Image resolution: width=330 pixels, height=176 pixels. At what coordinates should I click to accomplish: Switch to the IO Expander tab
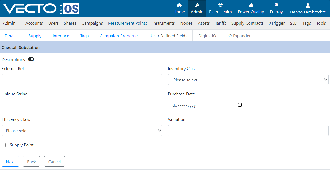pyautogui.click(x=239, y=36)
